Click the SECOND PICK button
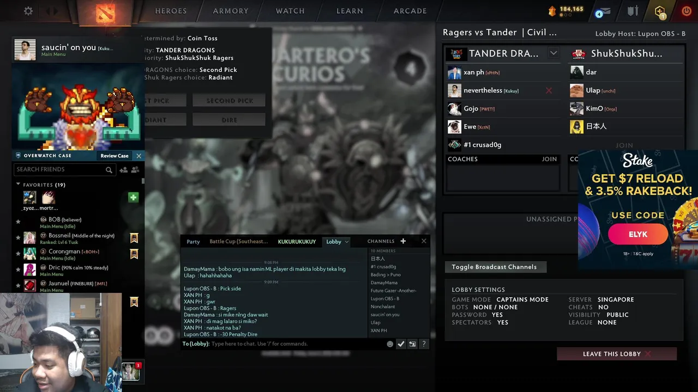Viewport: 698px width, 392px height. [230, 101]
